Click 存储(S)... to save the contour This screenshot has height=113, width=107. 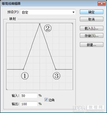click(x=91, y=35)
